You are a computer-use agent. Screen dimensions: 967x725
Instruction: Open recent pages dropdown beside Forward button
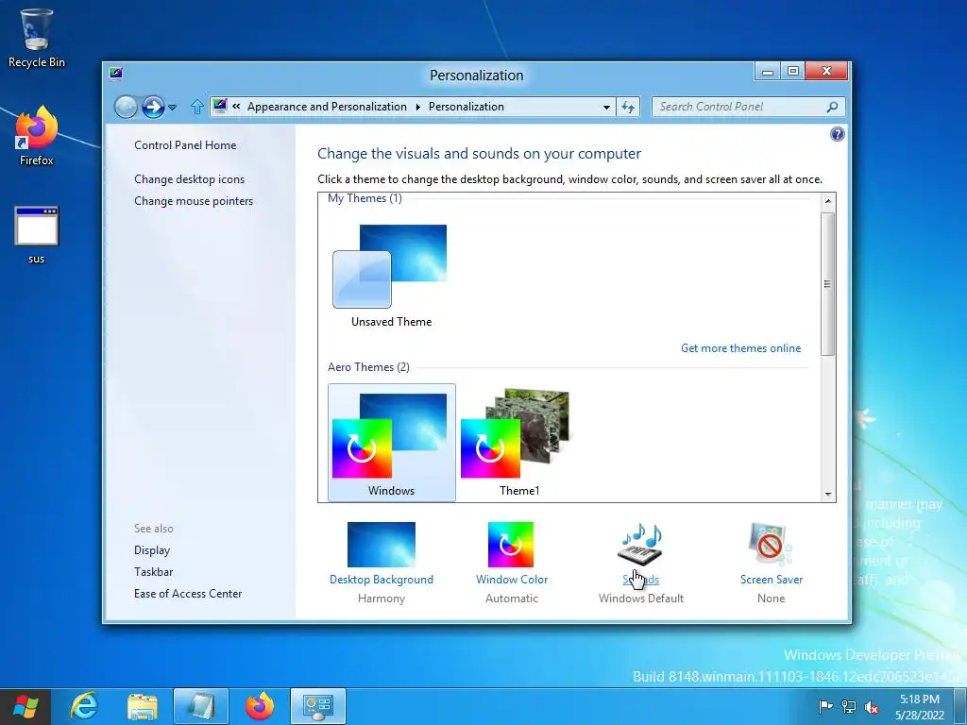pyautogui.click(x=173, y=108)
